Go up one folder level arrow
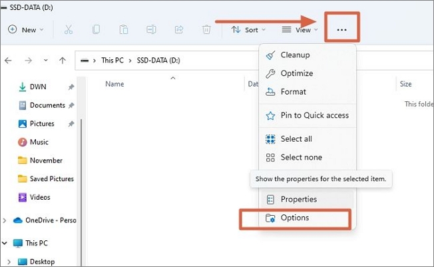 coord(63,61)
